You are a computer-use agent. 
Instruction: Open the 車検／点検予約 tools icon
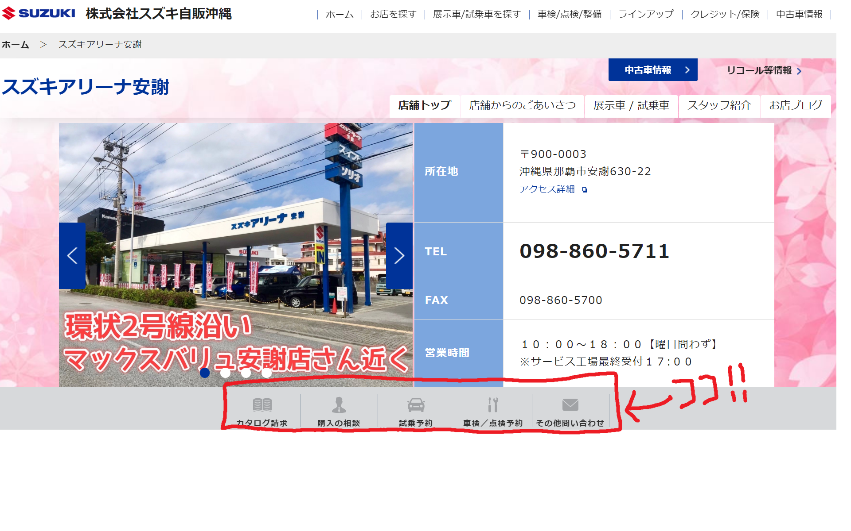(x=493, y=404)
